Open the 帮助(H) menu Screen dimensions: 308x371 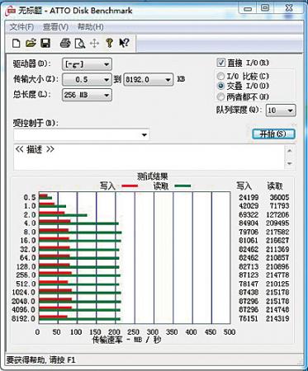pyautogui.click(x=90, y=27)
